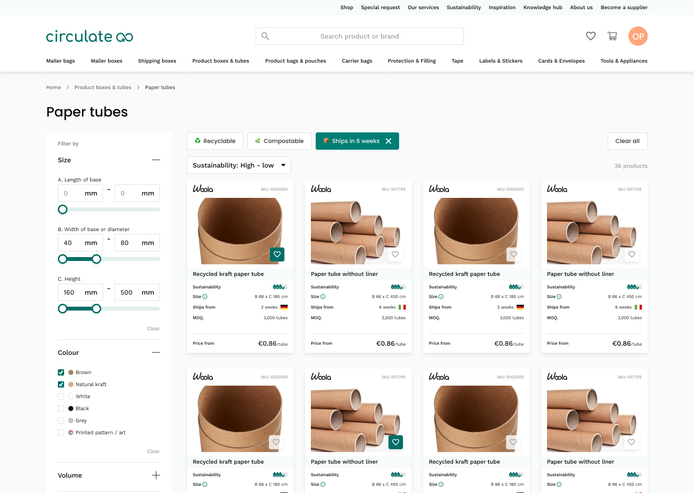Open the Tools & Appliances category
The width and height of the screenshot is (694, 493).
pyautogui.click(x=624, y=61)
